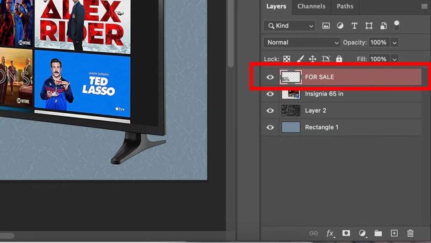Viewport: 431px width, 243px height.
Task: Create a new layer with plus icon
Action: [x=394, y=233]
